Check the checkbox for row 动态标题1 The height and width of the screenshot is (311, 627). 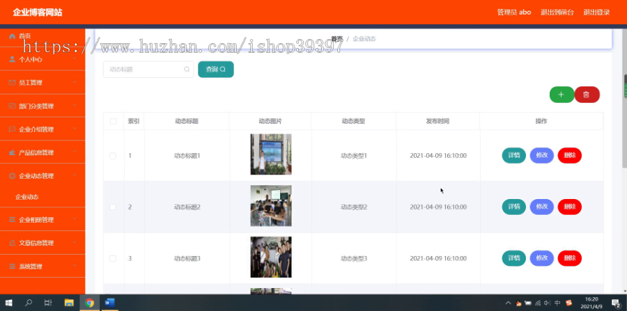[x=113, y=156]
